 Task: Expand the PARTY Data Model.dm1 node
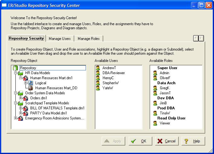[20, 113]
